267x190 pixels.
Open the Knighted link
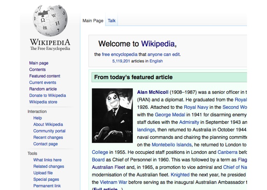point(180,175)
